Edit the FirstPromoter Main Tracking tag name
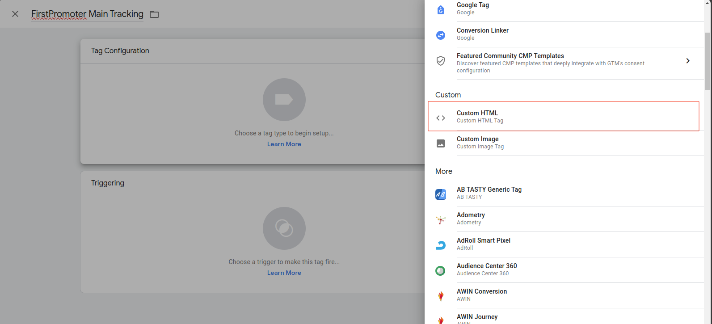The image size is (712, 324). coord(87,14)
